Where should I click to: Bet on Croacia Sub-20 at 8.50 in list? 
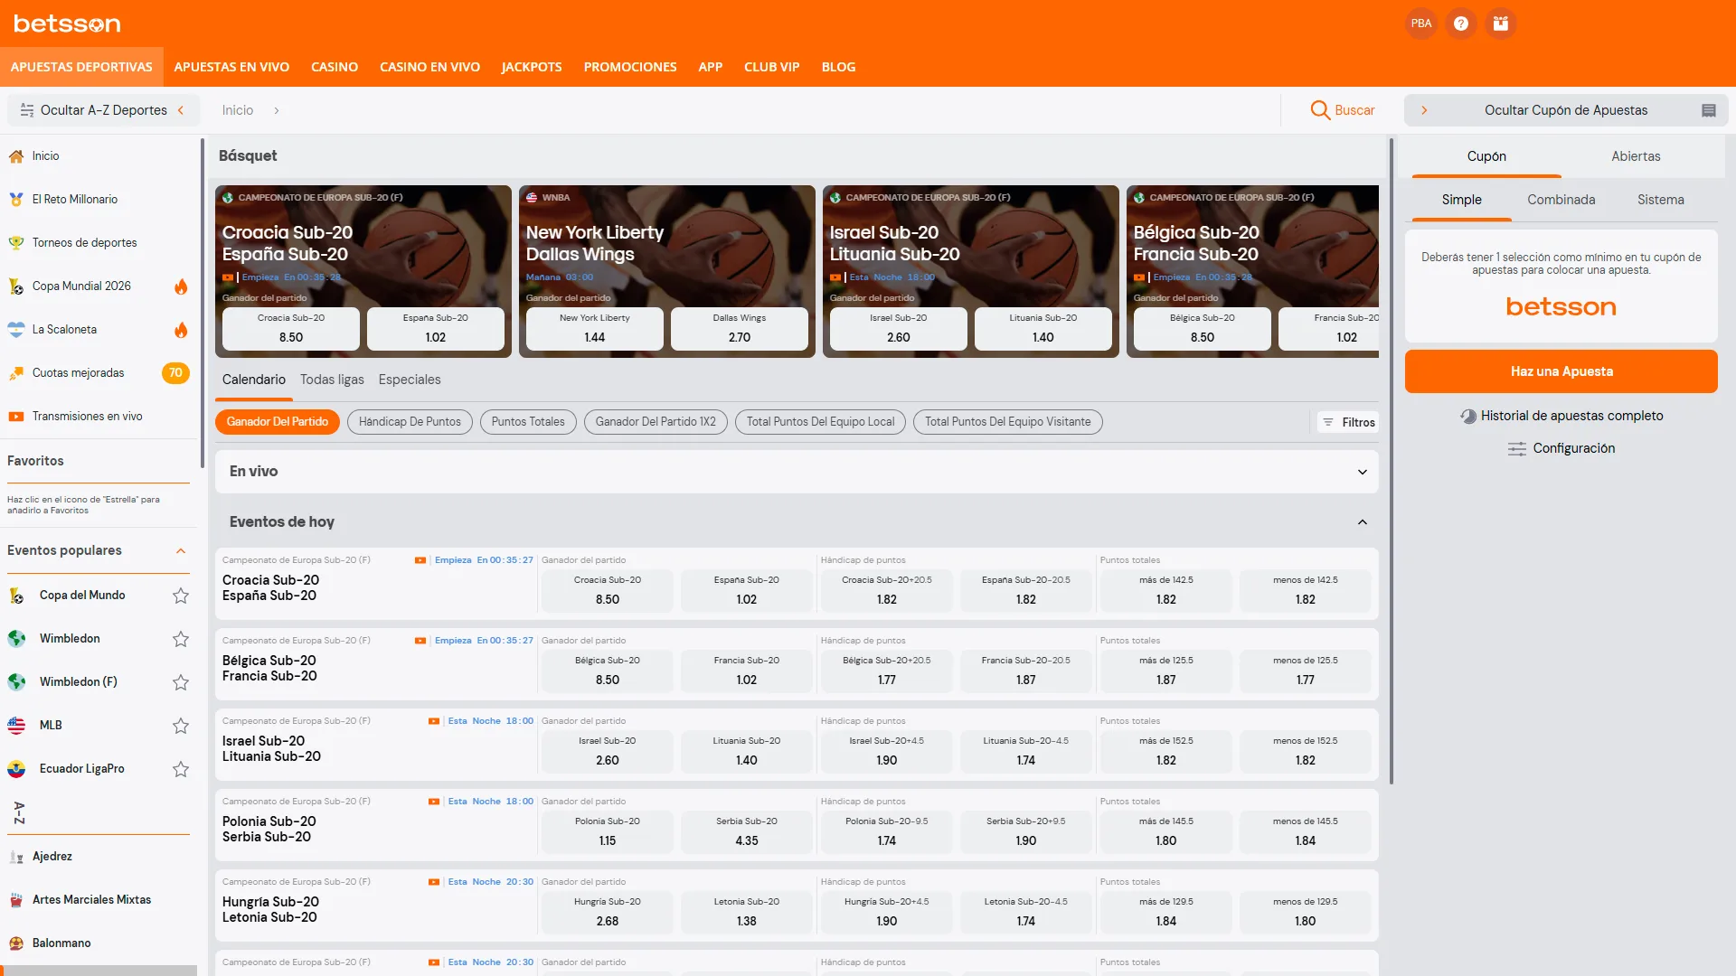(x=608, y=591)
